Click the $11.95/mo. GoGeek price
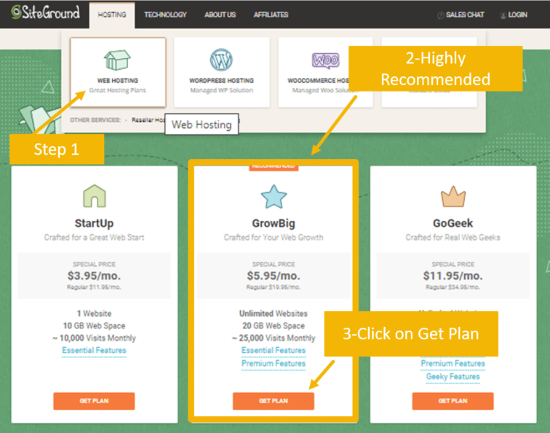This screenshot has height=433, width=550. point(453,275)
